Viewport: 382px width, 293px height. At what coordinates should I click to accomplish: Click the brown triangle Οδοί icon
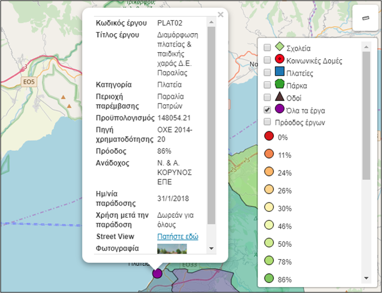pyautogui.click(x=280, y=98)
